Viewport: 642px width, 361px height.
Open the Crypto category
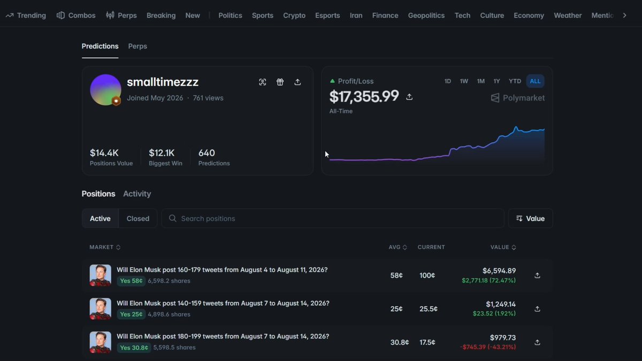click(x=294, y=16)
